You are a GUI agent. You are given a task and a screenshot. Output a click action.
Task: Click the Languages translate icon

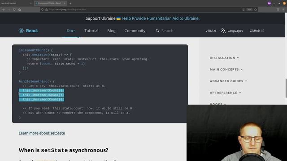click(223, 31)
